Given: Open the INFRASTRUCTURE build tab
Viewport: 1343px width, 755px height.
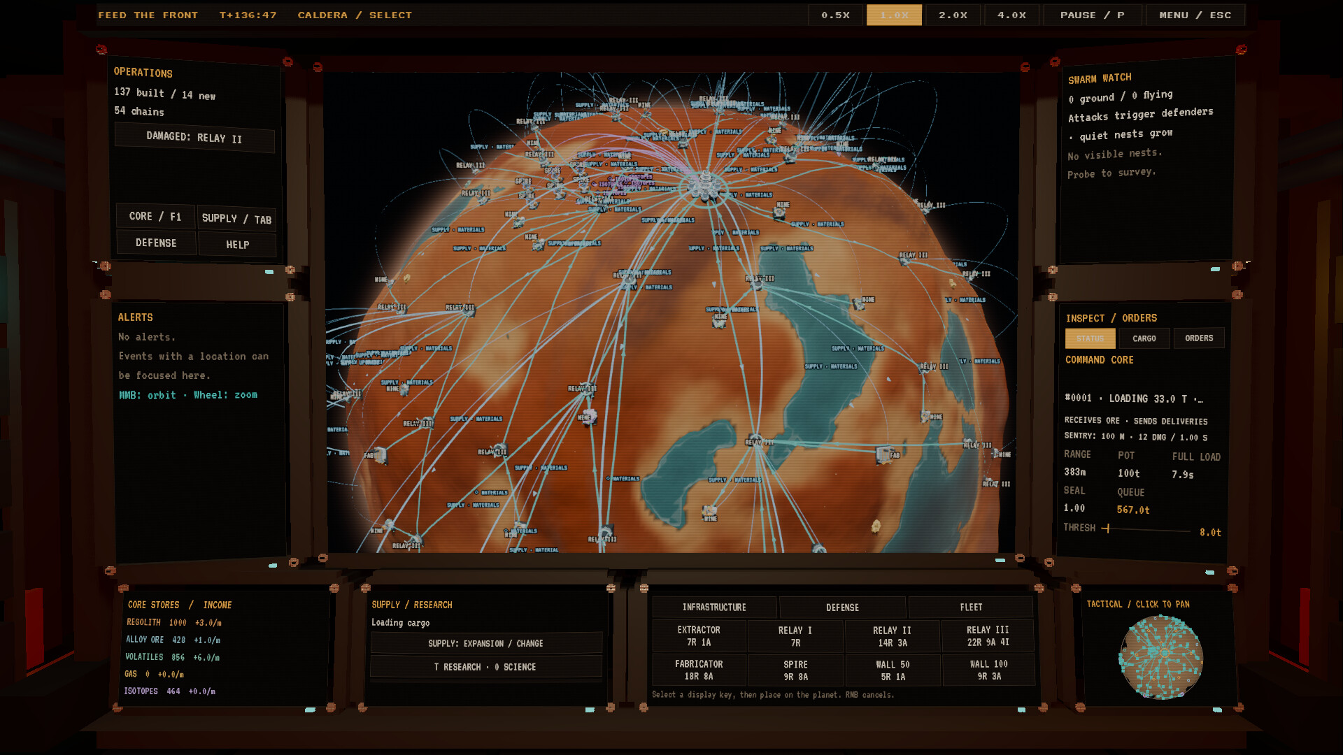Looking at the screenshot, I should tap(714, 607).
